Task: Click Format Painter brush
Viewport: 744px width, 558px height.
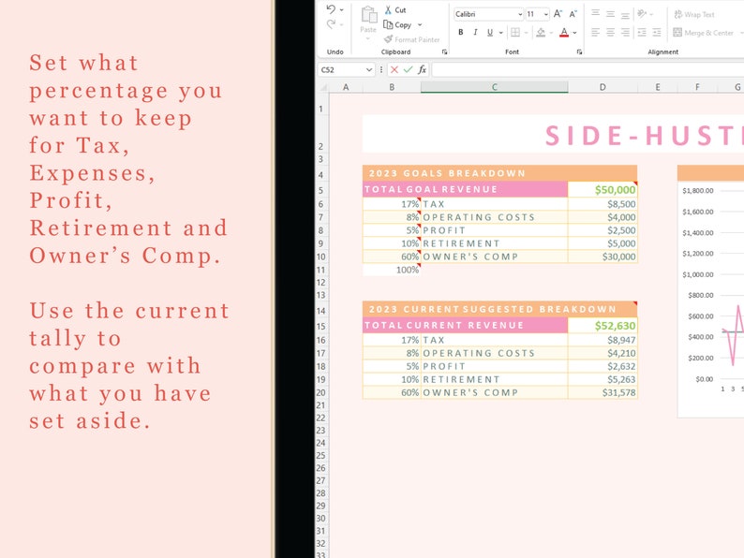Action: [x=389, y=39]
